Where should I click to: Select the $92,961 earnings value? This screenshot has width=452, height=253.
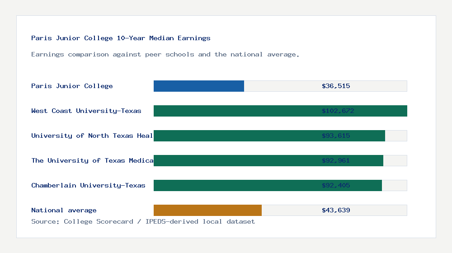[x=336, y=160]
